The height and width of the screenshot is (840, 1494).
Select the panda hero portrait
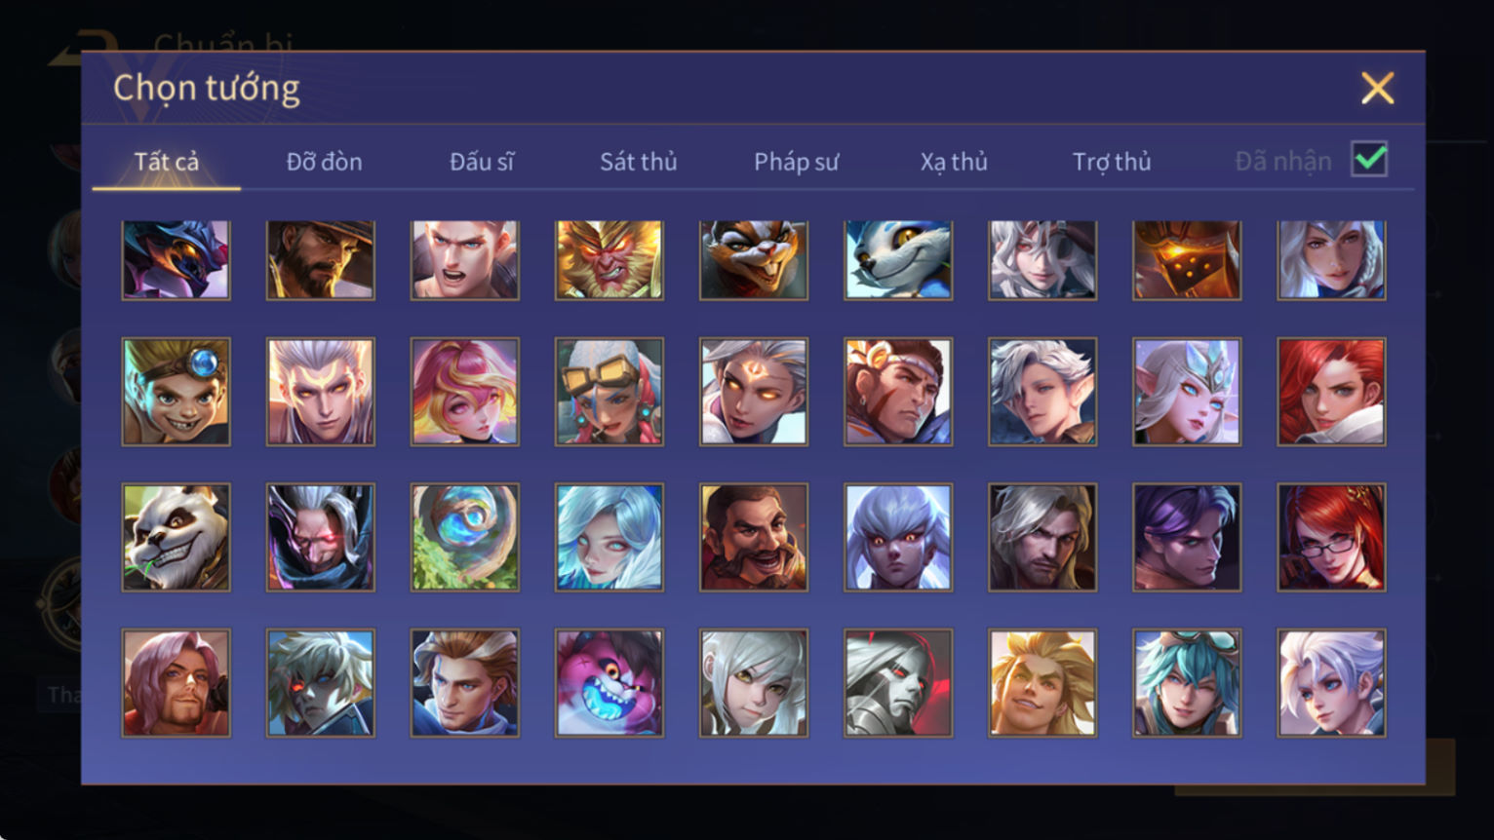[177, 537]
